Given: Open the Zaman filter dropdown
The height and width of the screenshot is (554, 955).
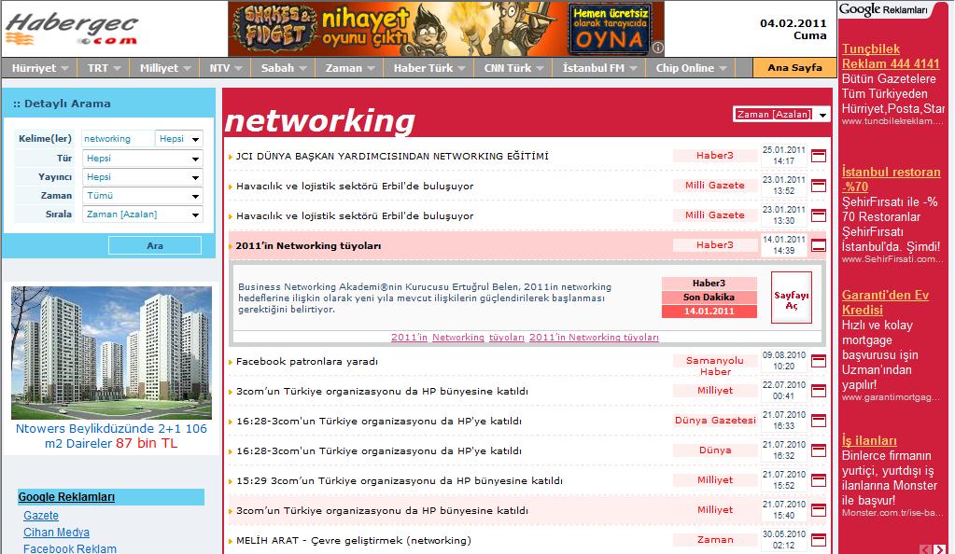Looking at the screenshot, I should [143, 196].
